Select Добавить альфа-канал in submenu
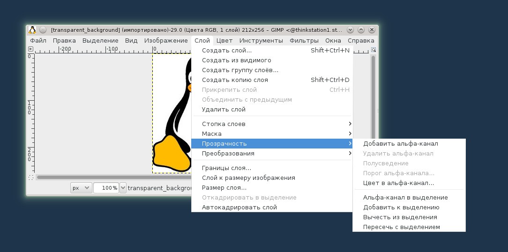The image size is (508, 252). pos(409,143)
